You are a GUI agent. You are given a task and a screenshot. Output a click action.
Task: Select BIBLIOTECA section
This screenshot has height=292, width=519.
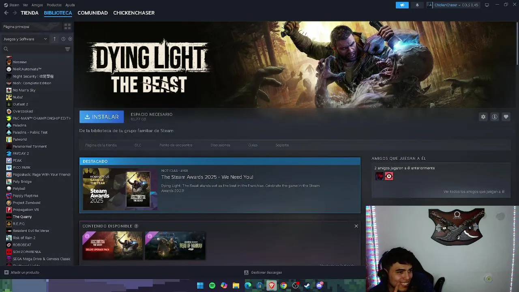(x=58, y=13)
